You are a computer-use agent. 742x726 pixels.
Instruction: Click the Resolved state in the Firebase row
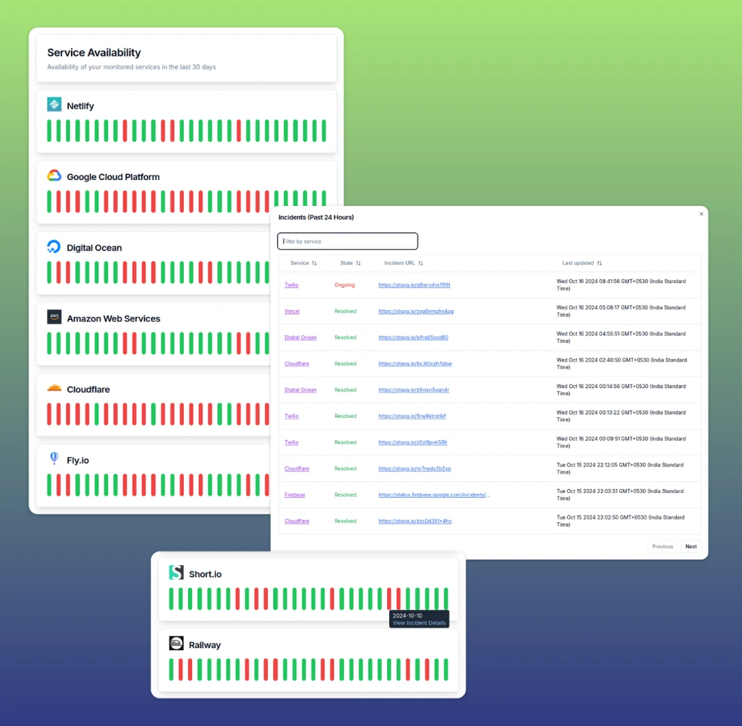point(345,495)
